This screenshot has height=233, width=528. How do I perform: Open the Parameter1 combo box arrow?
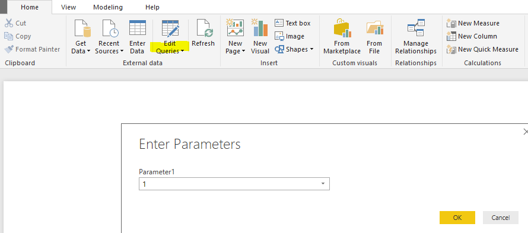coord(323,184)
